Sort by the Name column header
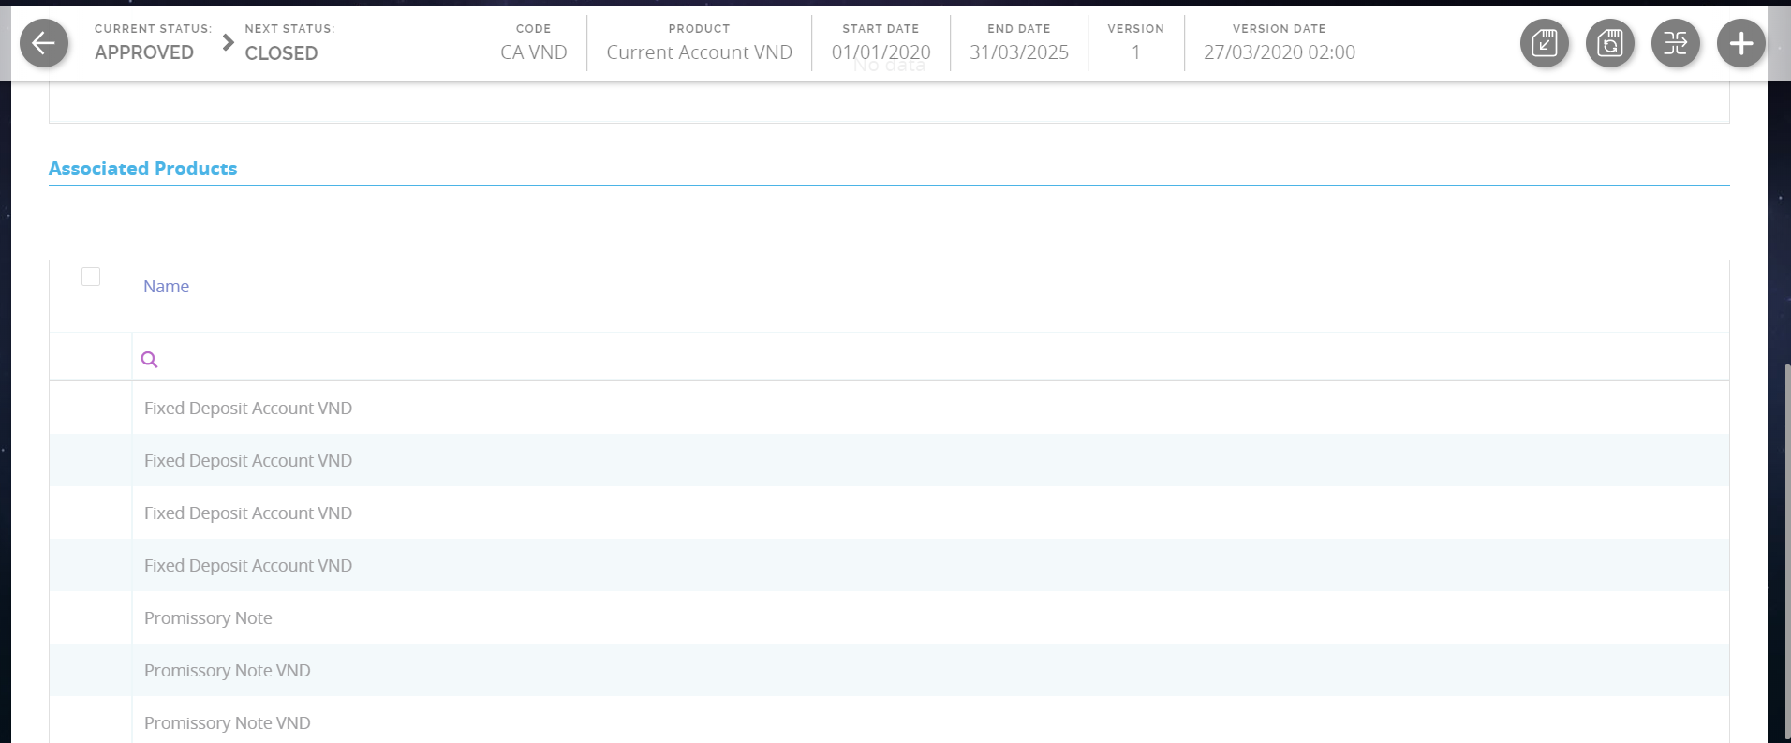Image resolution: width=1791 pixels, height=743 pixels. click(166, 287)
